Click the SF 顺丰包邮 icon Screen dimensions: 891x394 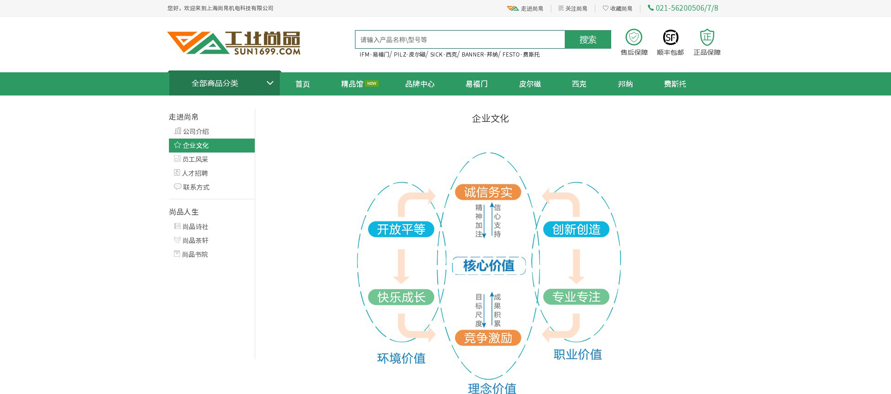(x=670, y=37)
